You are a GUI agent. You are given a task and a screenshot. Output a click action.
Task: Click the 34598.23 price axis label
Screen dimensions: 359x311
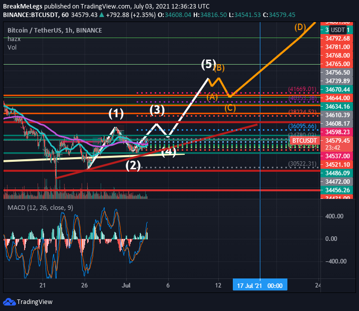[337, 132]
